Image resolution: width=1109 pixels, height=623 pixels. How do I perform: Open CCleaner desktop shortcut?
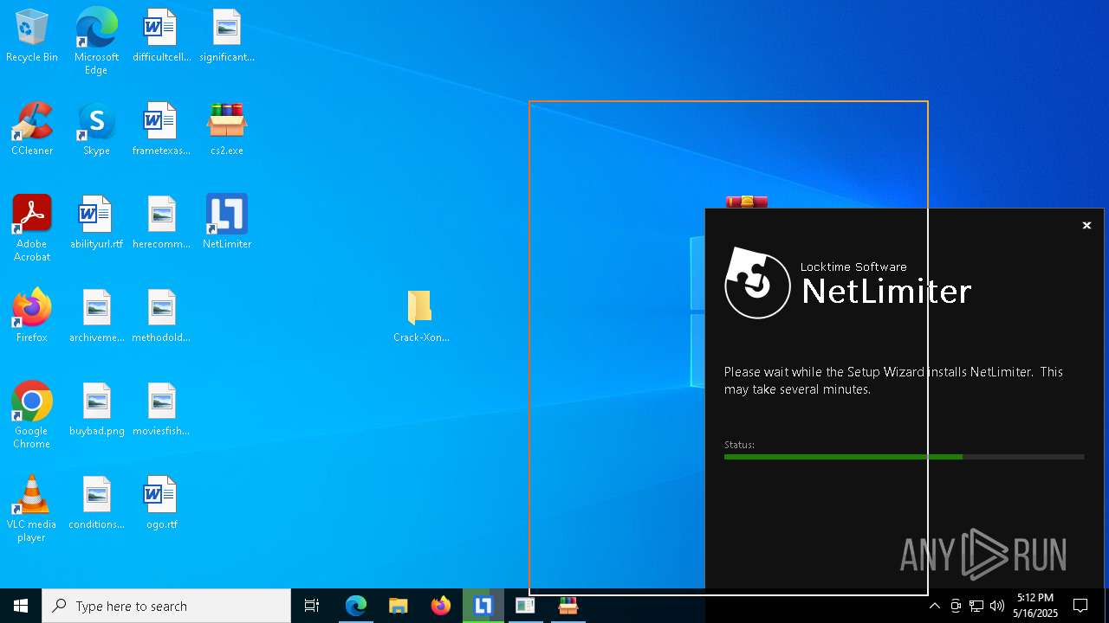coord(32,130)
